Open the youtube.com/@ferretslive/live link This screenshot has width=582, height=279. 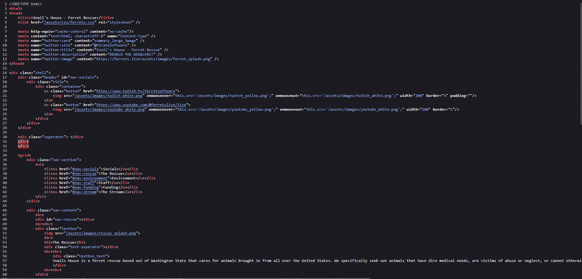coord(141,105)
